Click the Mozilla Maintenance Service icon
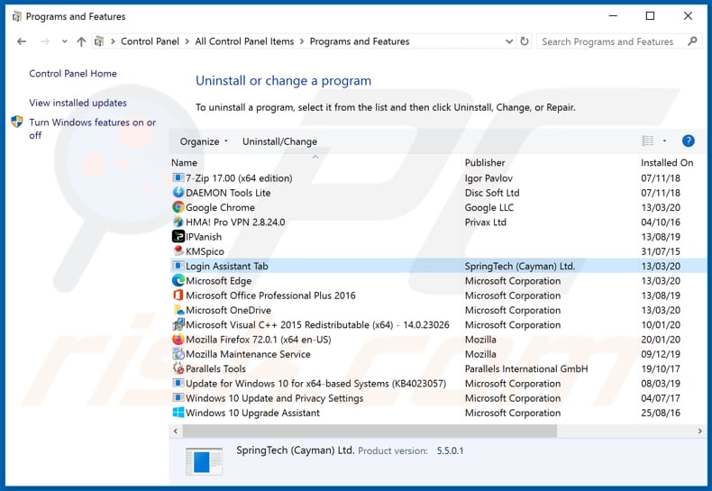Screen dimensions: 712x491 (178, 354)
